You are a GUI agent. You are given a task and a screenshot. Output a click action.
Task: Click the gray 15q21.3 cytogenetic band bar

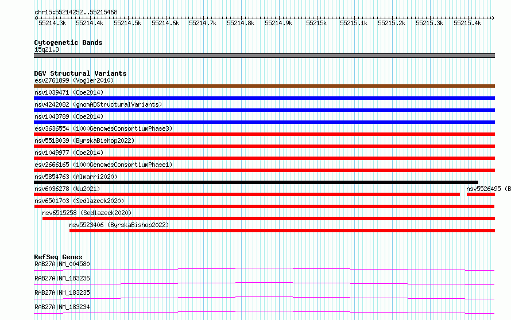click(264, 56)
